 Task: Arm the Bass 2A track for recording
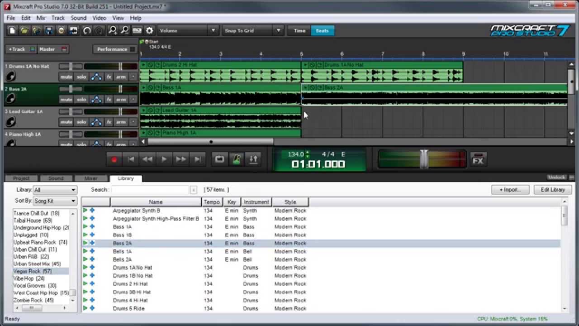tap(121, 99)
